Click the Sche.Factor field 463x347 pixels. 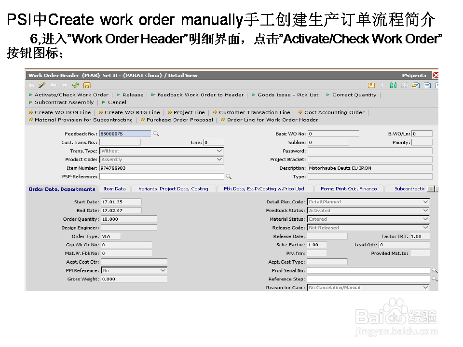coord(317,245)
